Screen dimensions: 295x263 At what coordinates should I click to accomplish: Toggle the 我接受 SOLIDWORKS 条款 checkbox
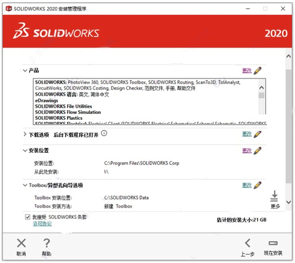coord(28,217)
